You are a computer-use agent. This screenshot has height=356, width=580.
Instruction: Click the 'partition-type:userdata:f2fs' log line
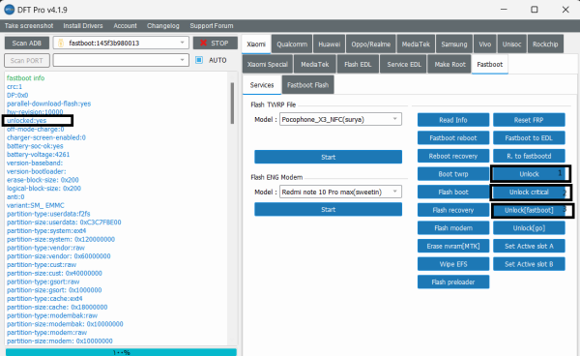tap(48, 214)
